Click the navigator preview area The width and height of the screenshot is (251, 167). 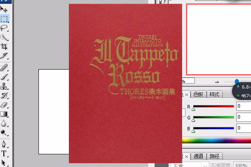click(219, 40)
